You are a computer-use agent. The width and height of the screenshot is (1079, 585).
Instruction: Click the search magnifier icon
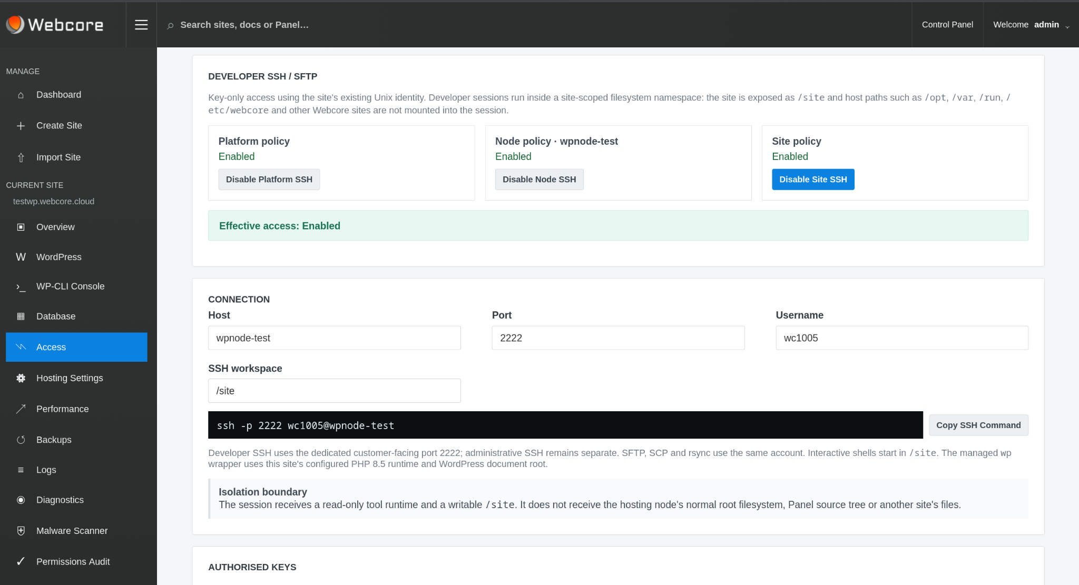(x=170, y=25)
